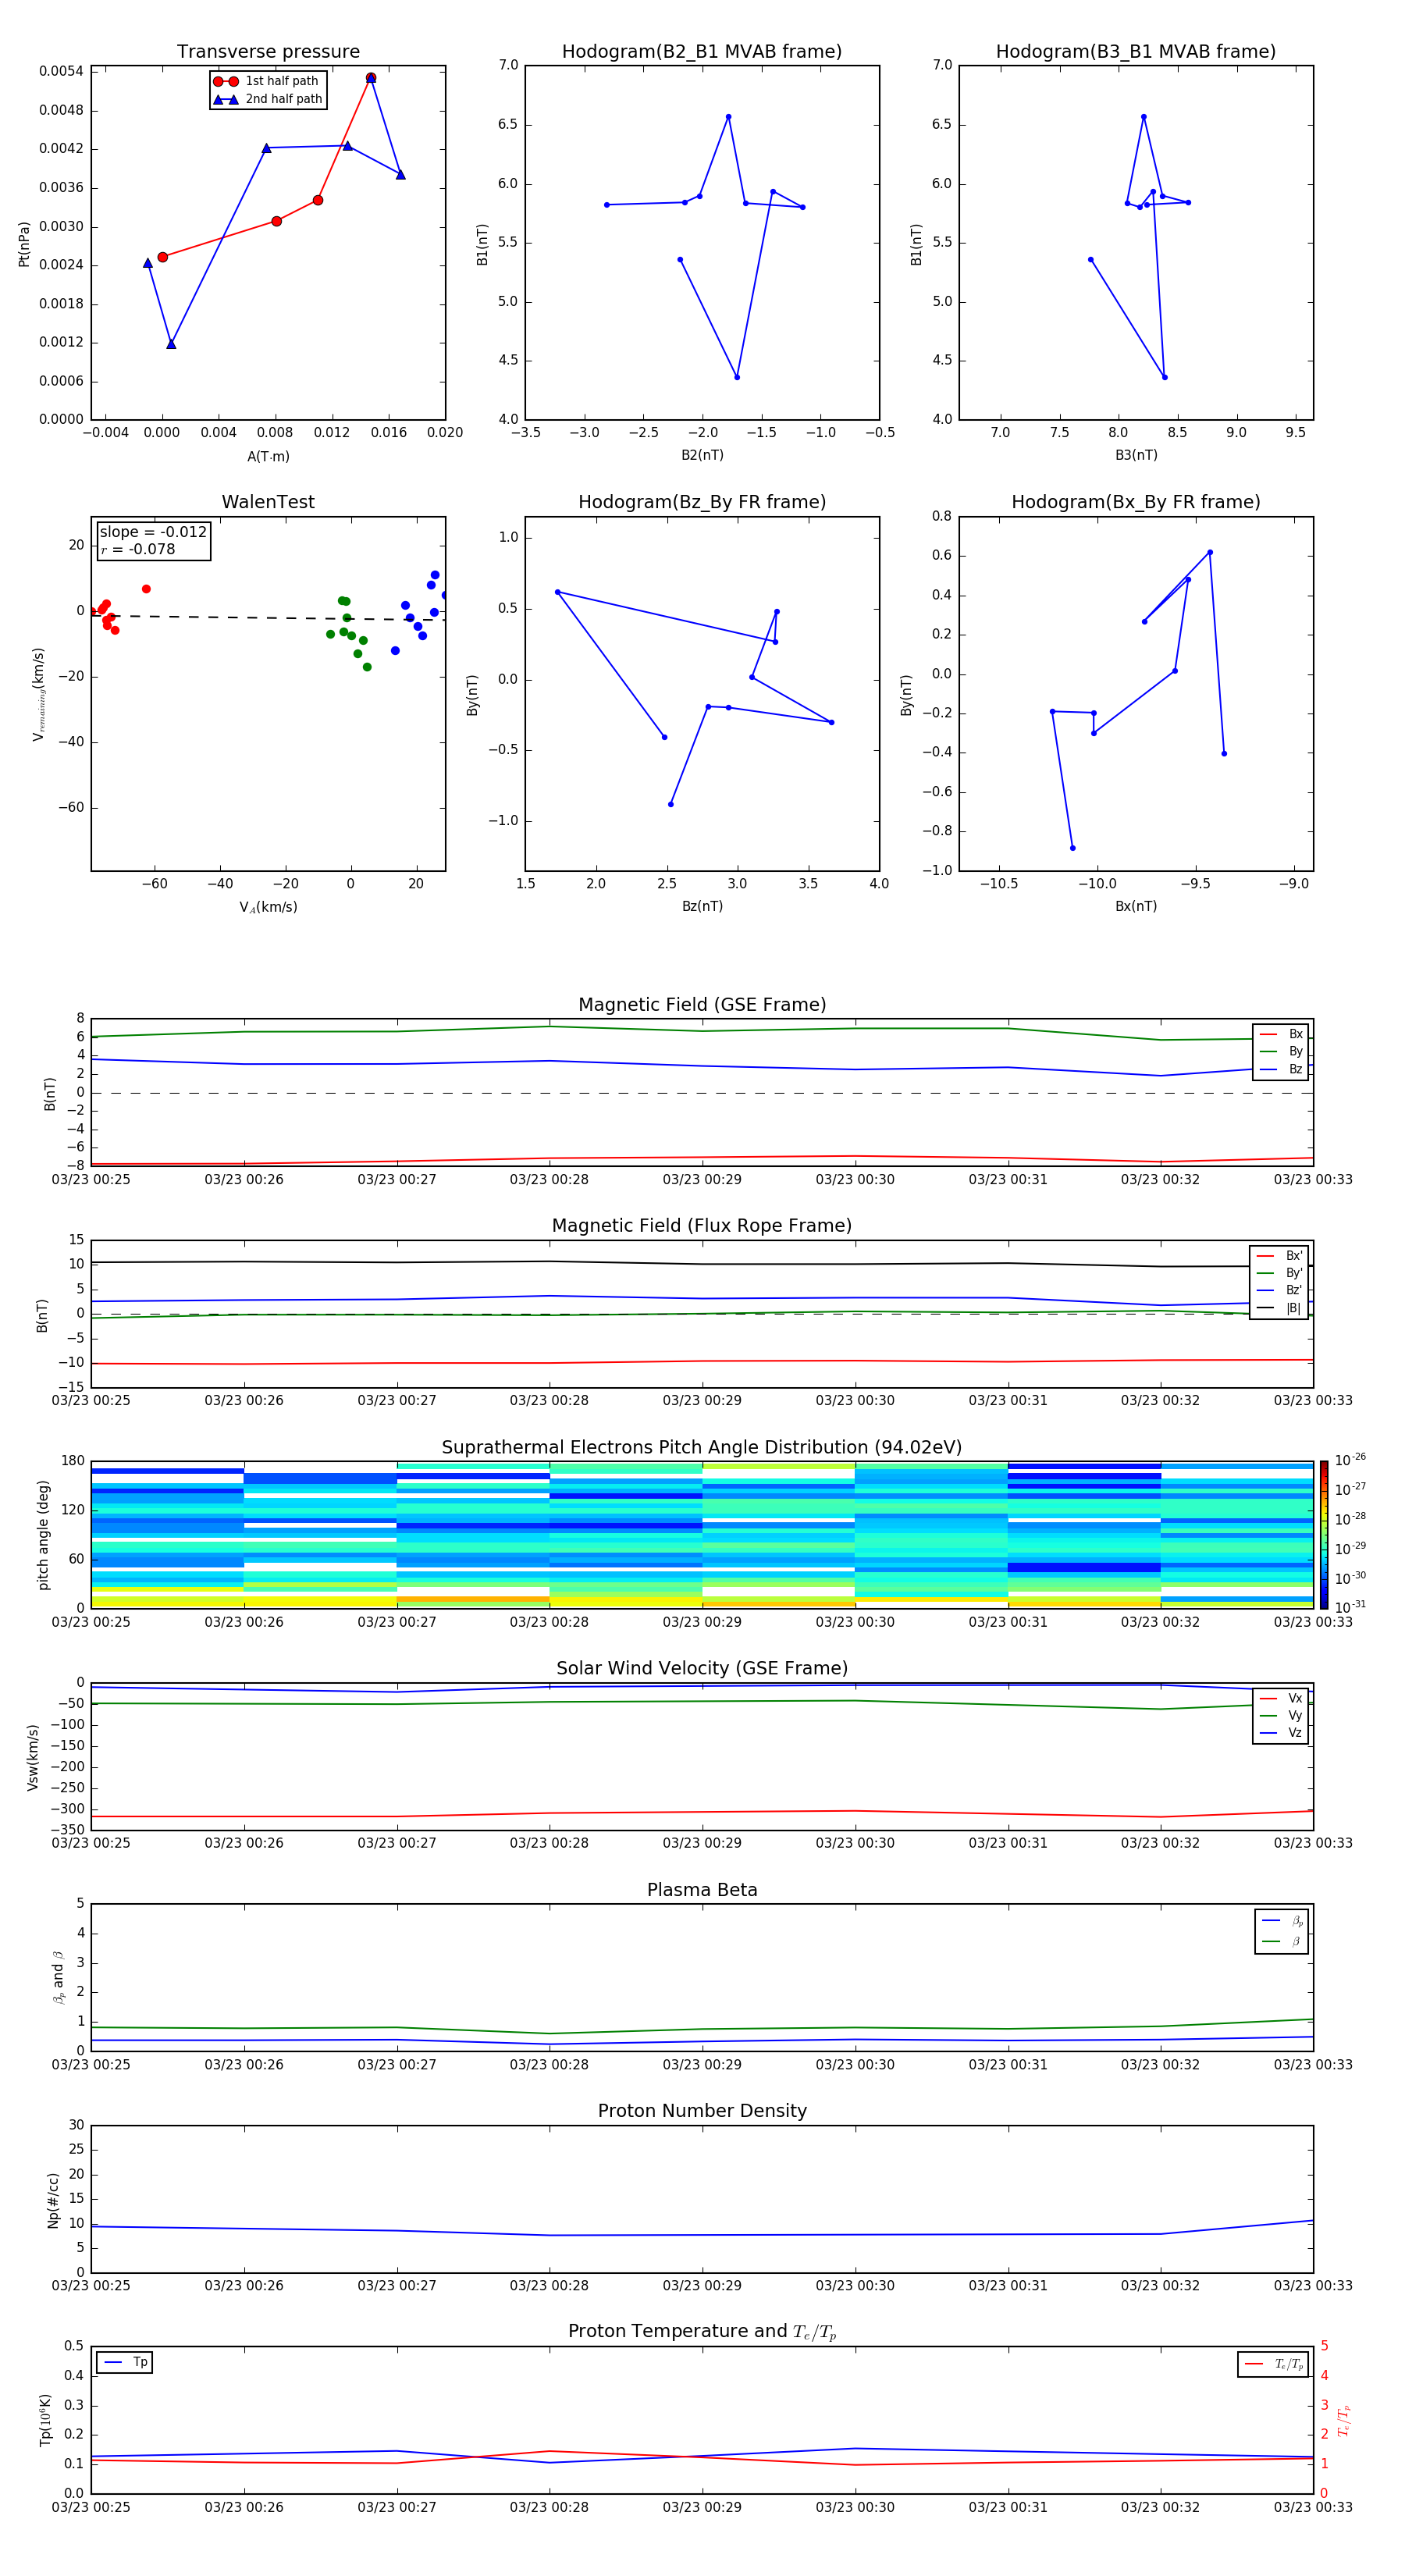Click the 'WalenTest' plot title
1405x2576 pixels.
pyautogui.click(x=268, y=502)
